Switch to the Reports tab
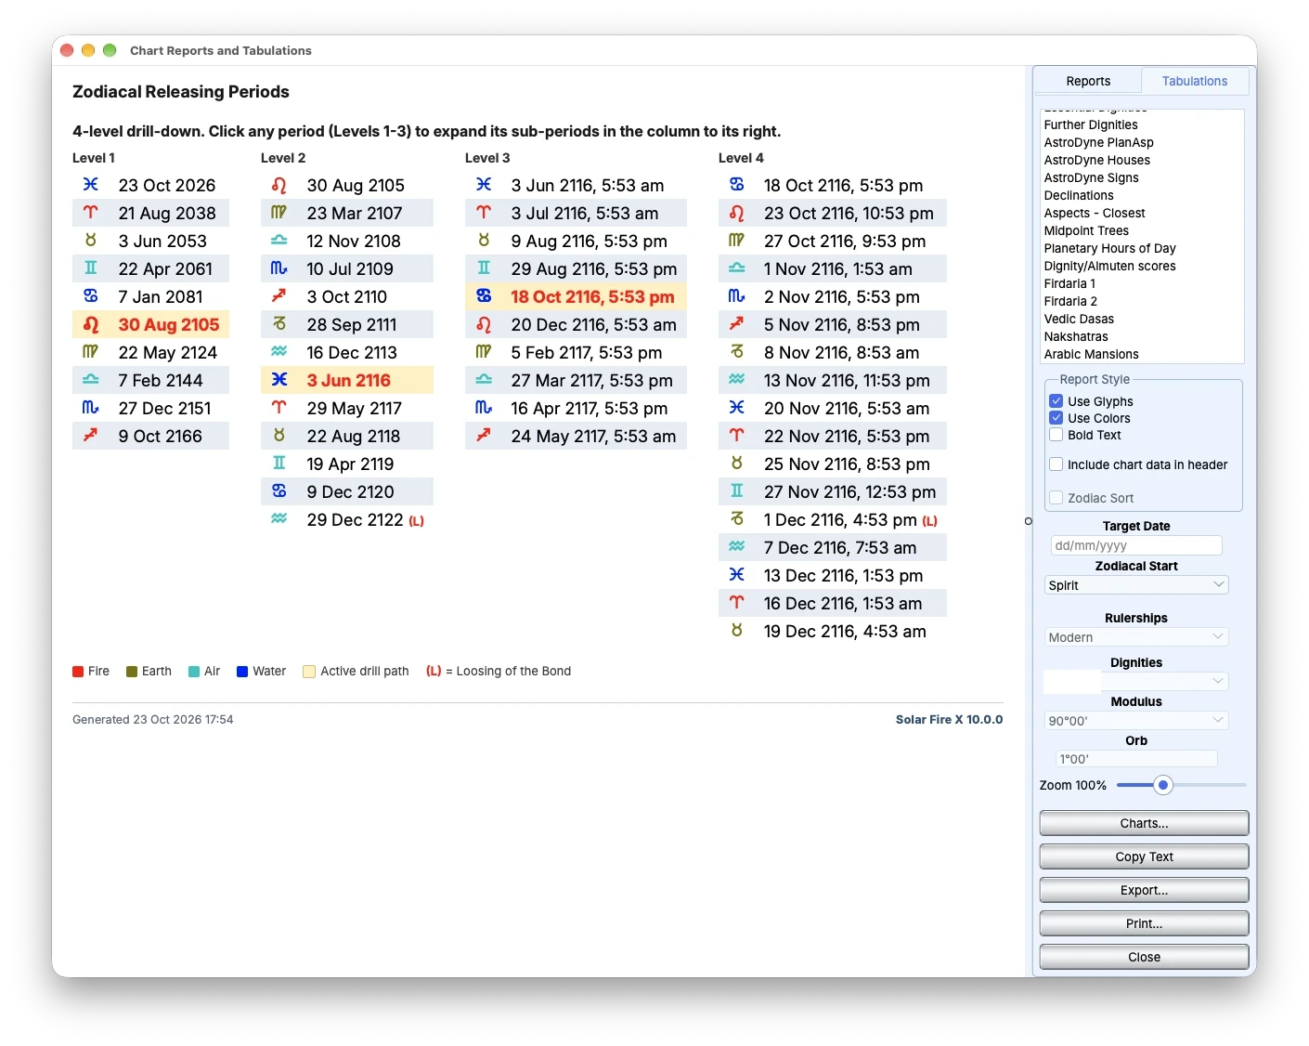 [1088, 81]
